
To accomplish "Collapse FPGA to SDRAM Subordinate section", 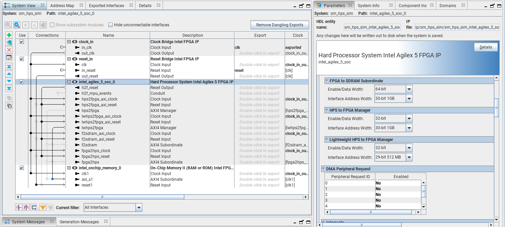I will coord(327,81).
